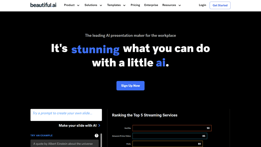
Task: Select the Albert Einstein quote example
Action: point(65,143)
